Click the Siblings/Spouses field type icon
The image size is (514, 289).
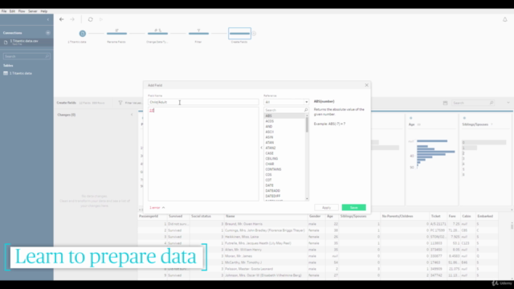[464, 118]
